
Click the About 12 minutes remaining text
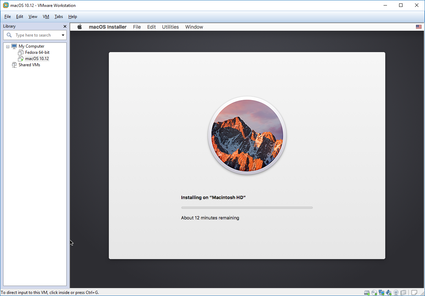210,218
